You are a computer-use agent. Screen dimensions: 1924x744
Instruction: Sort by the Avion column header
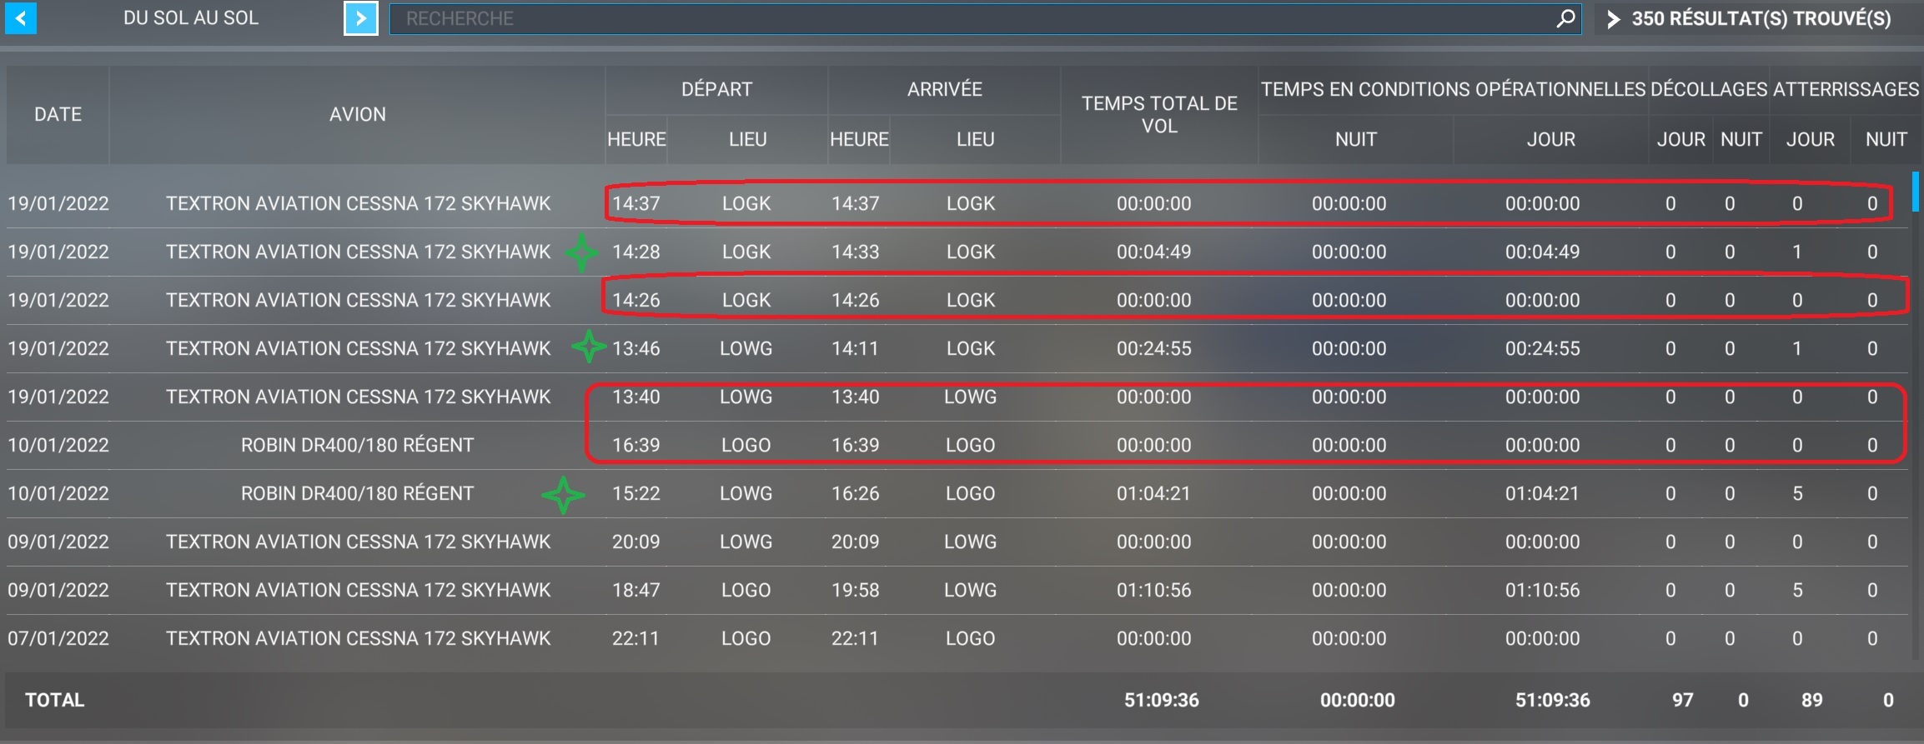point(357,114)
